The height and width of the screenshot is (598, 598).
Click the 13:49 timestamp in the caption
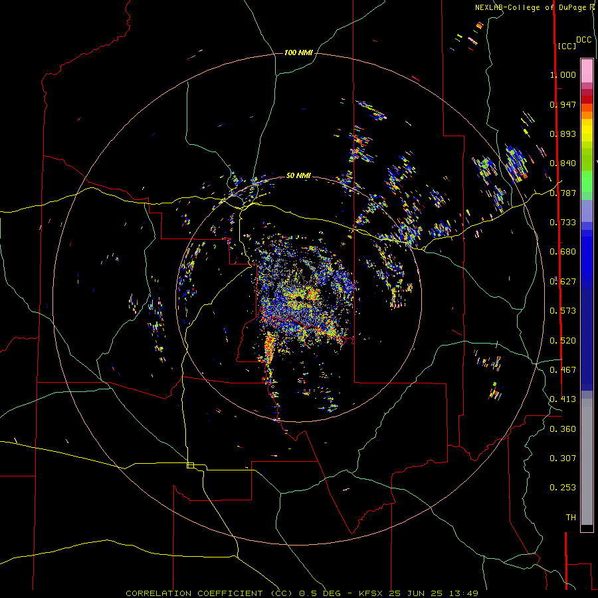(464, 593)
